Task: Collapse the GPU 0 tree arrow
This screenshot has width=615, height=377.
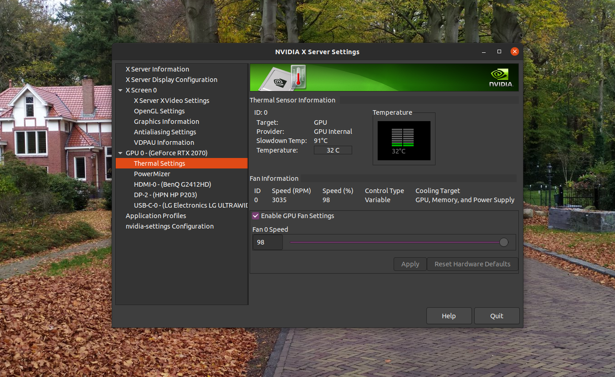Action: (x=120, y=153)
